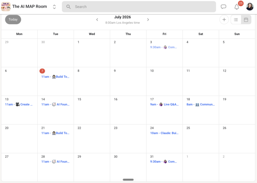
Task: Expand the community switcher chevrons
Action: [x=54, y=7]
